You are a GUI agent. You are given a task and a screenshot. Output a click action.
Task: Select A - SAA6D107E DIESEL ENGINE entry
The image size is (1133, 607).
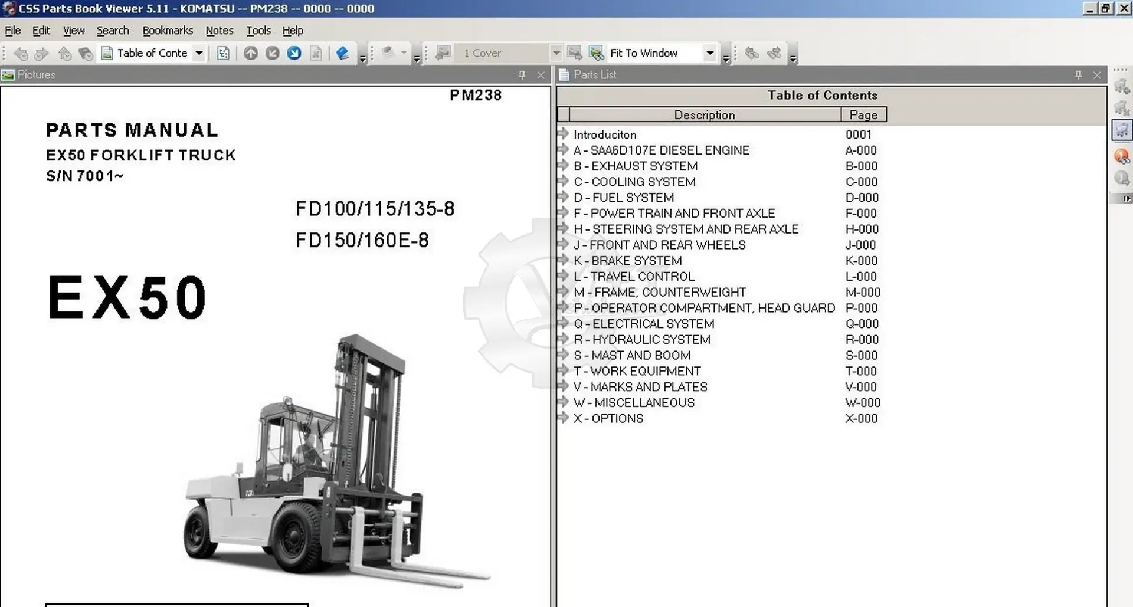point(661,150)
